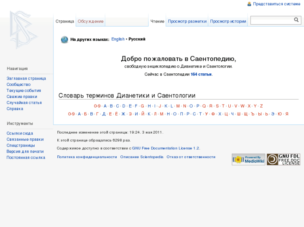Open the Справка help link
Screen dimensions: 304x227
[15, 109]
